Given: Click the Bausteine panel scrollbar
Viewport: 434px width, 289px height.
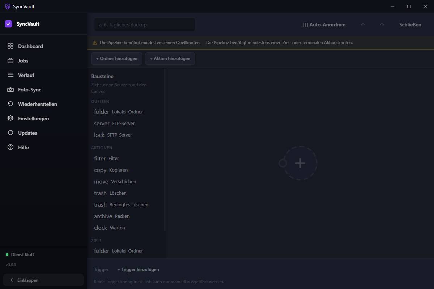Looking at the screenshot, I should [x=165, y=150].
